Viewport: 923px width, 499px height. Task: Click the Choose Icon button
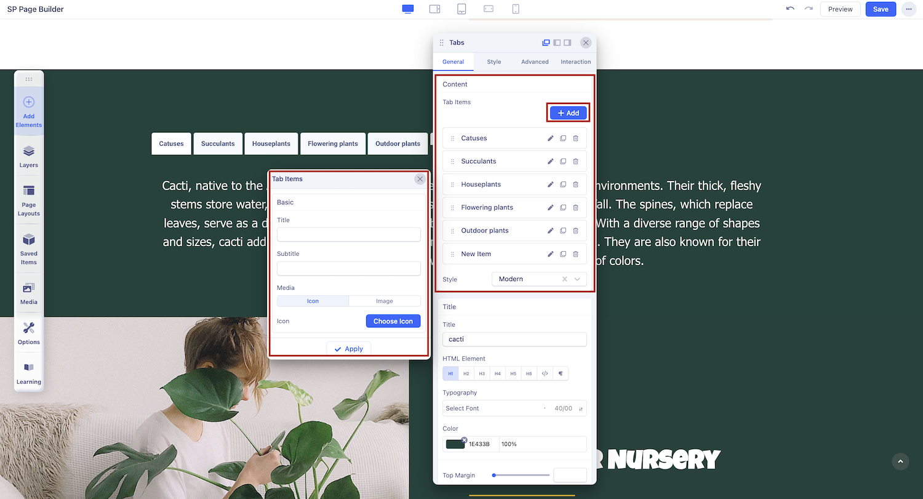pyautogui.click(x=393, y=321)
